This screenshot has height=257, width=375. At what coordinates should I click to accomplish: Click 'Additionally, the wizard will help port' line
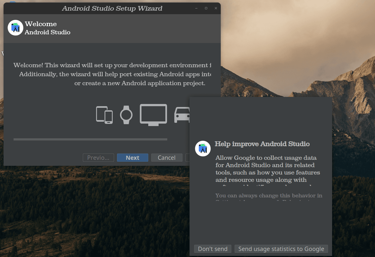115,74
